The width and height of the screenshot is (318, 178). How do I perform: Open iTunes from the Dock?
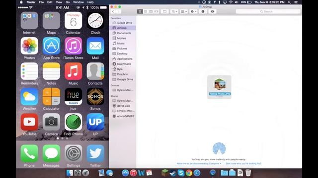[x=133, y=173]
